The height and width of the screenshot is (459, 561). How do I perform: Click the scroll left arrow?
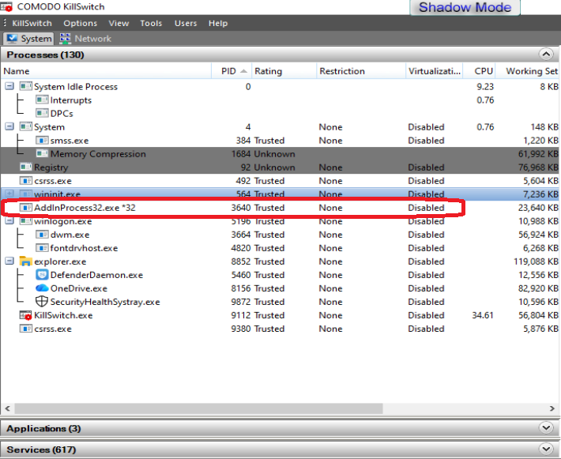8,408
